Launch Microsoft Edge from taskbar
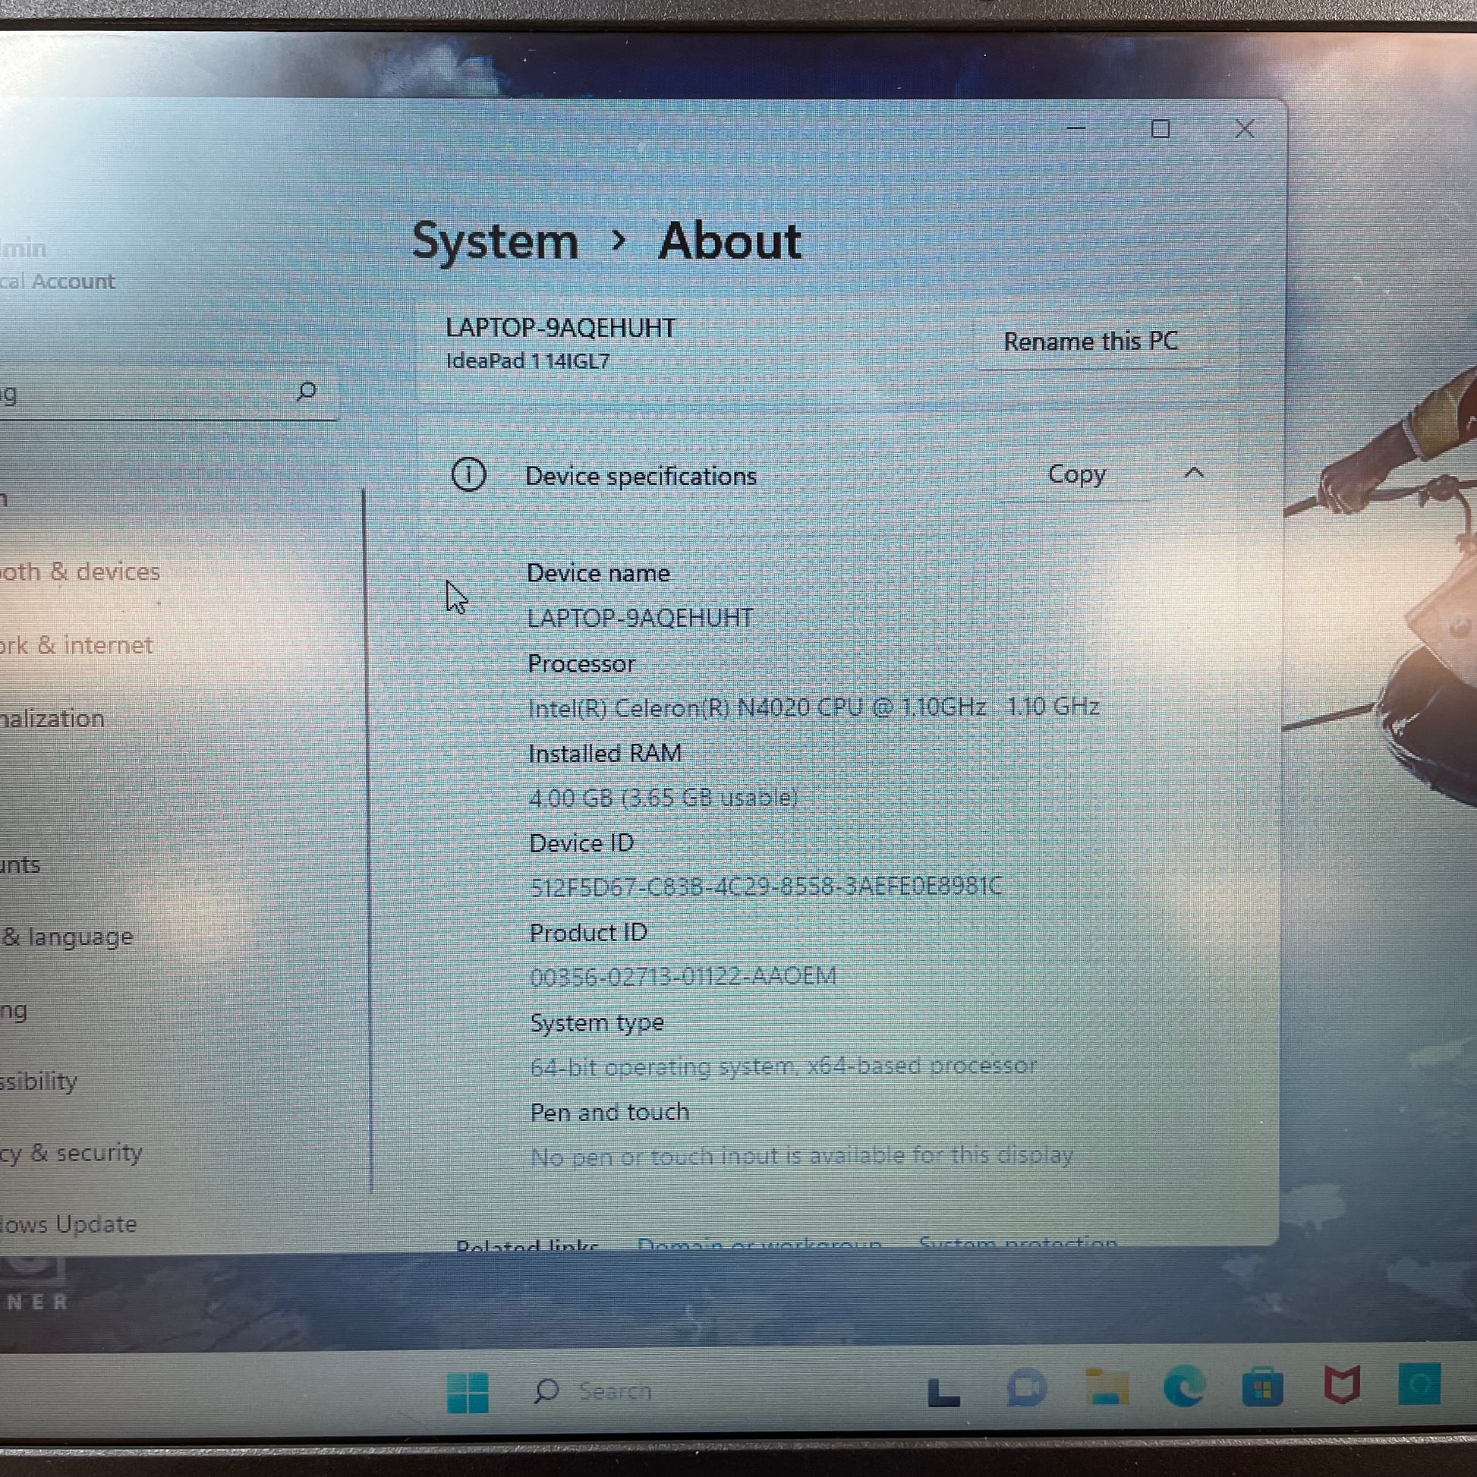This screenshot has width=1477, height=1477. (1184, 1385)
